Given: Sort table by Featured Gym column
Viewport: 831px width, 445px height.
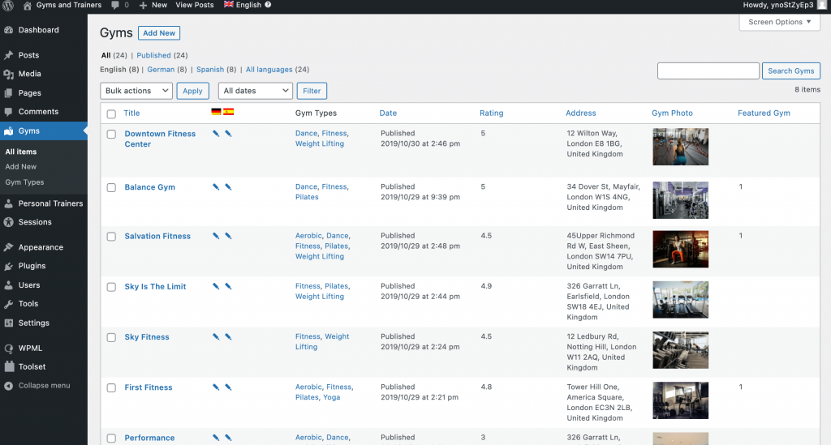Looking at the screenshot, I should [x=764, y=113].
